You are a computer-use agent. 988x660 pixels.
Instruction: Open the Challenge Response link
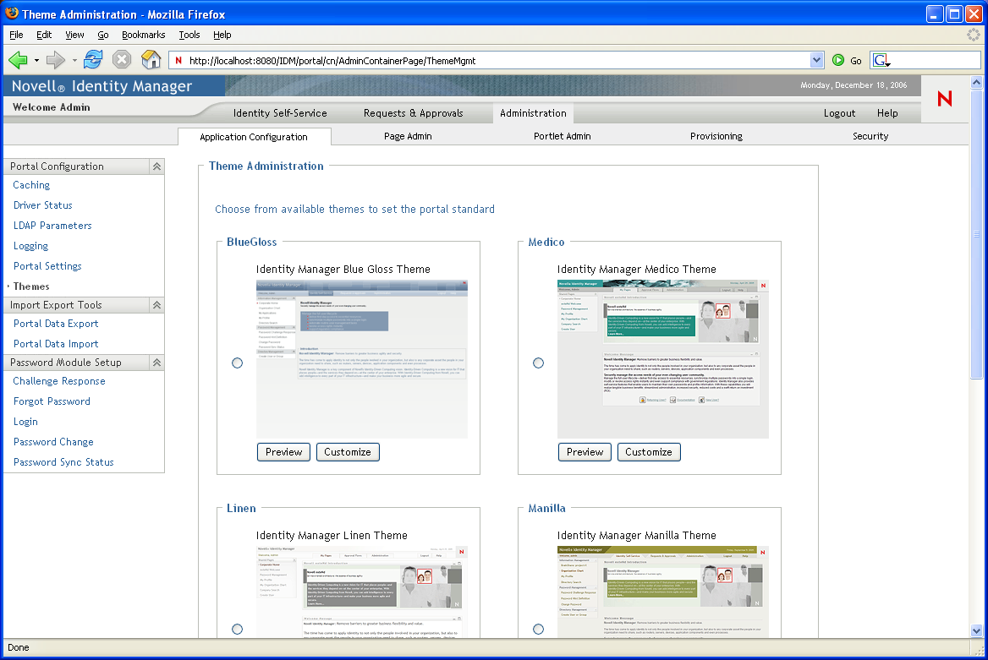(59, 381)
